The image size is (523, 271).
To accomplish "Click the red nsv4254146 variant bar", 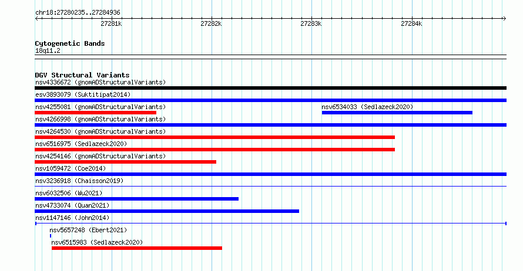I will point(125,162).
